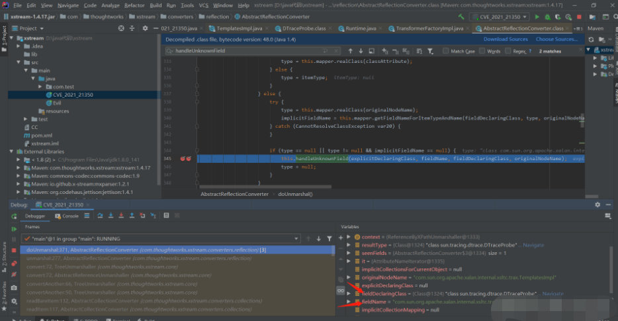Toggle the Match Case checkbox

click(x=446, y=51)
